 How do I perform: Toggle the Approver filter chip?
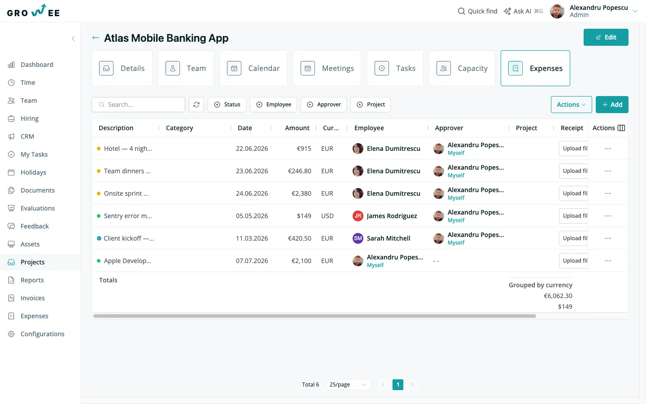[x=324, y=105]
